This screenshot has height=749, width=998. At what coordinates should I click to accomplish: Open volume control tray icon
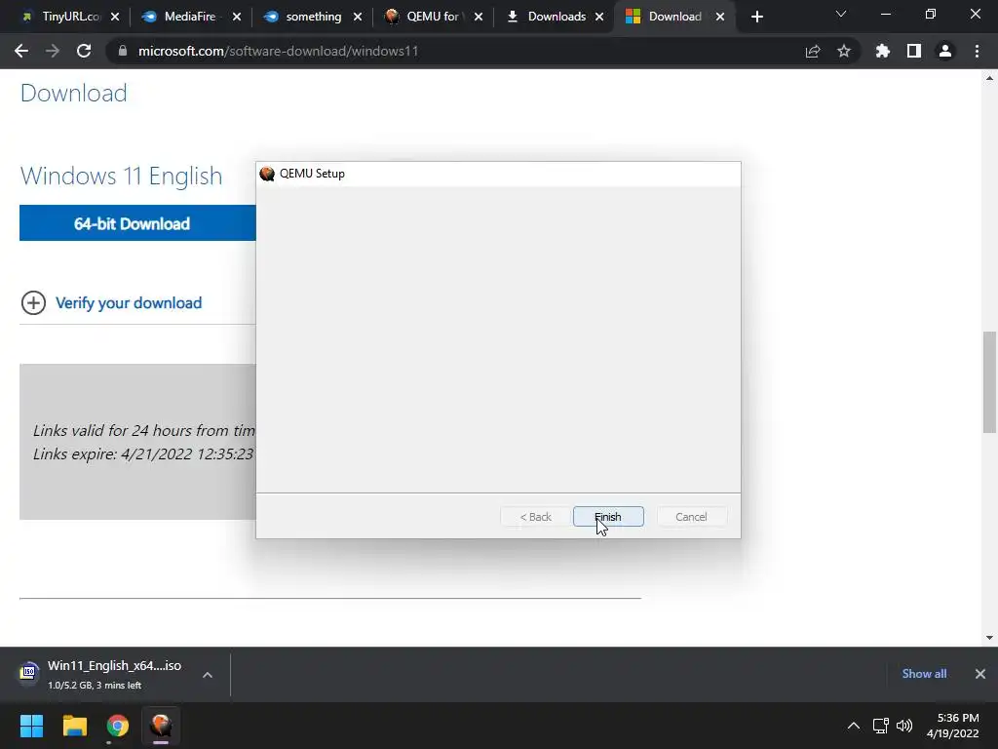click(903, 726)
